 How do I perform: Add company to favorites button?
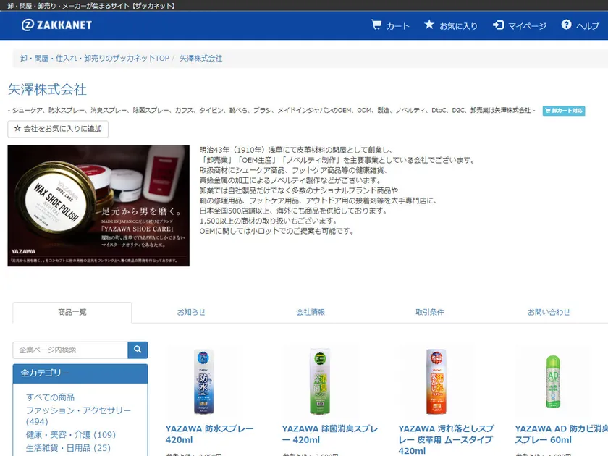(x=58, y=130)
